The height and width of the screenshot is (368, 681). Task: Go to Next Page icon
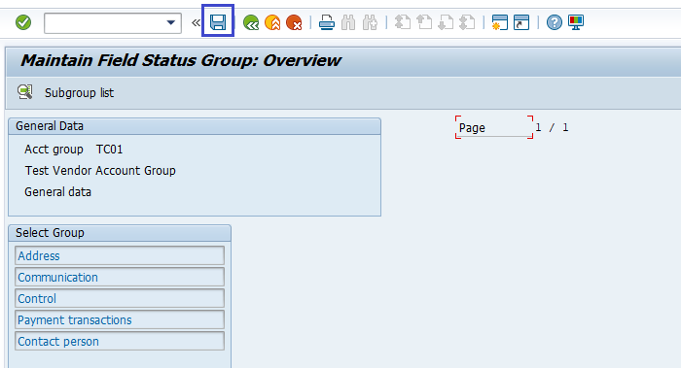[446, 22]
